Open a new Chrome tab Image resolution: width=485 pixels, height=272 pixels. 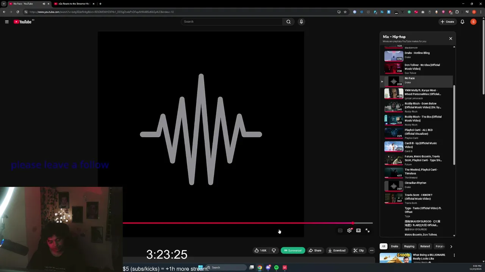pos(100,4)
